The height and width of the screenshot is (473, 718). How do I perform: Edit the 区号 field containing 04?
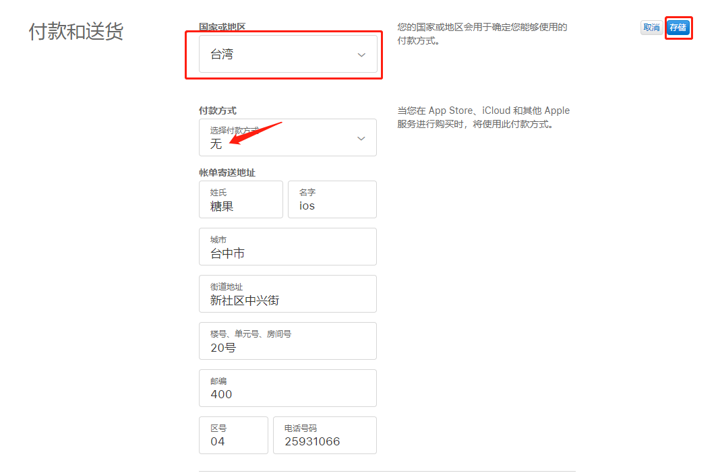pos(233,435)
